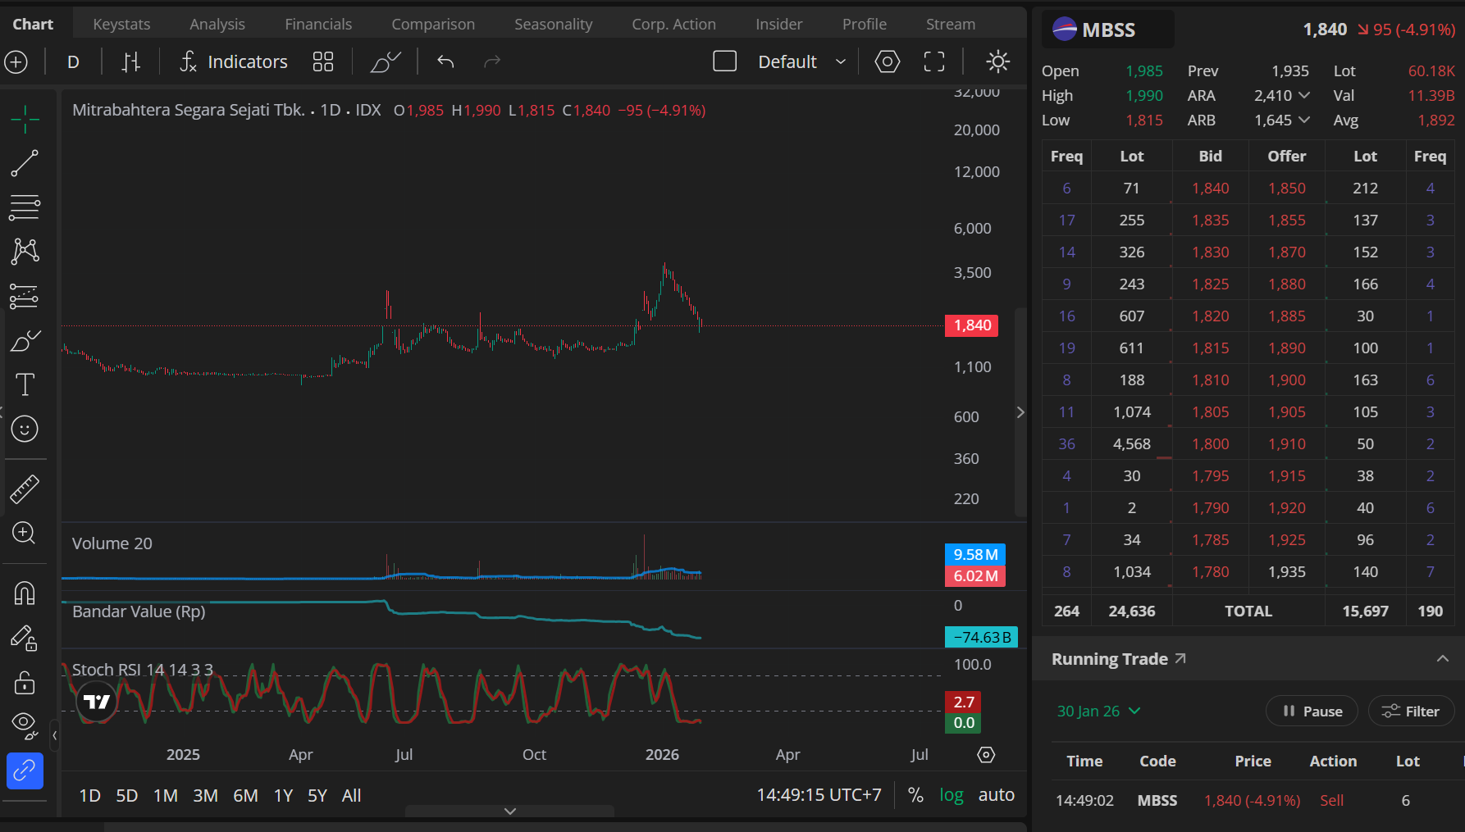
Task: Pick the ruler measure tool
Action: (25, 489)
